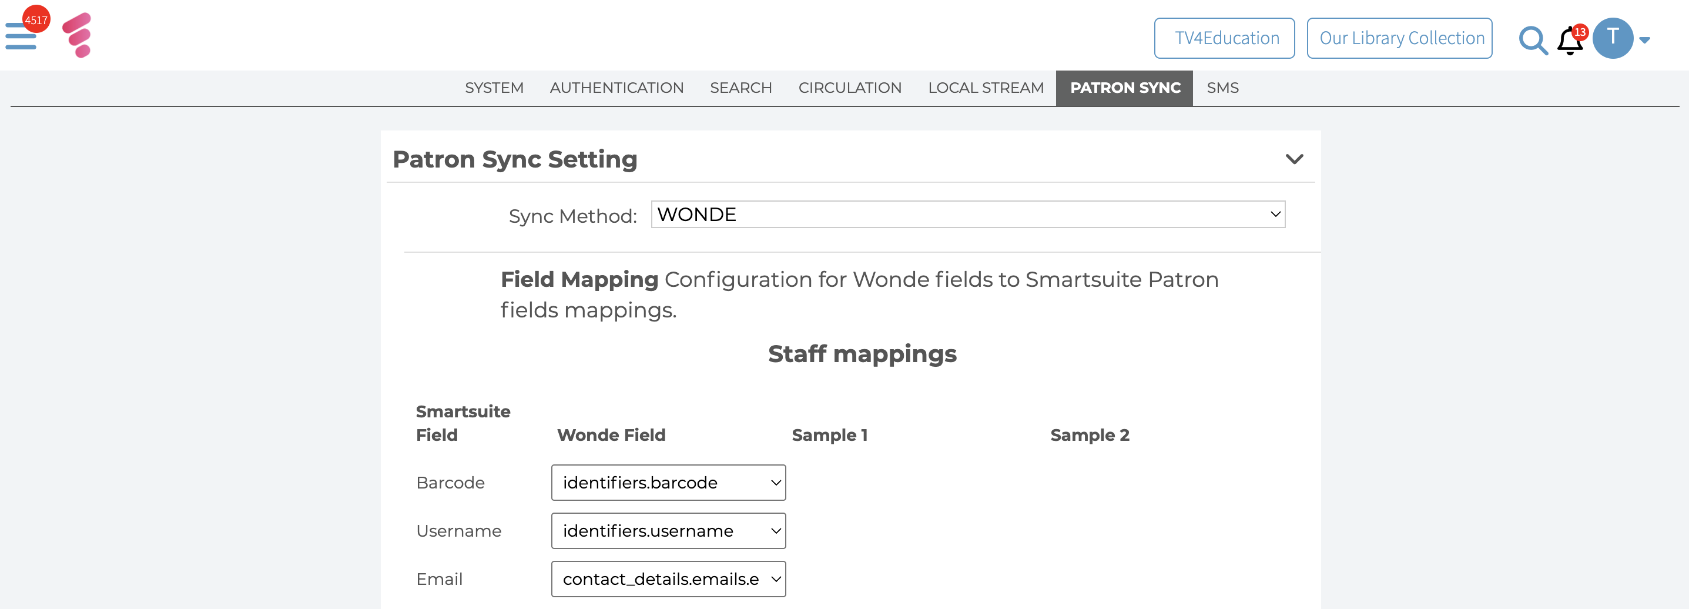Expand the user account dropdown arrow
The image size is (1689, 609).
click(x=1644, y=40)
